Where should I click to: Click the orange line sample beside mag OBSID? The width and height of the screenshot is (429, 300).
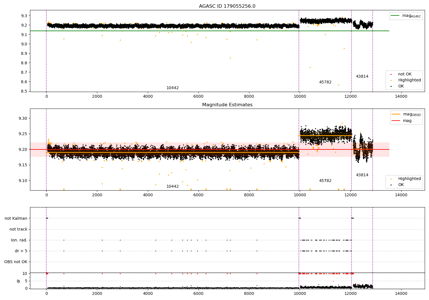[x=396, y=114]
